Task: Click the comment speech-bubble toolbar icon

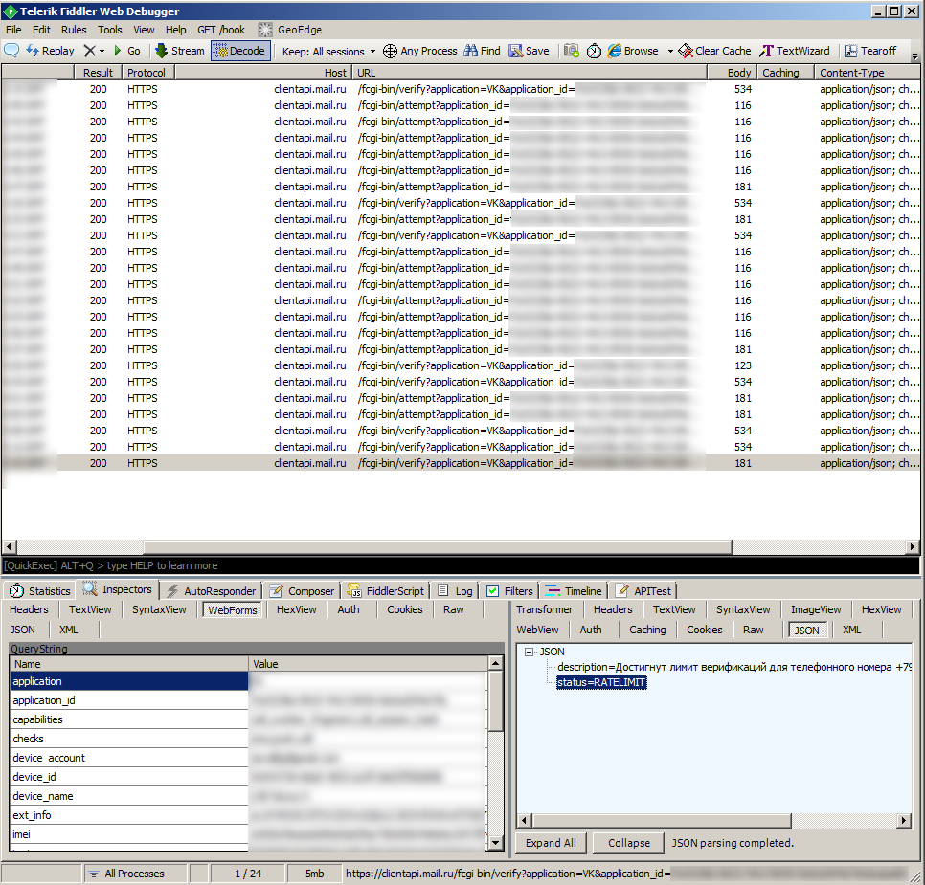Action: click(11, 51)
